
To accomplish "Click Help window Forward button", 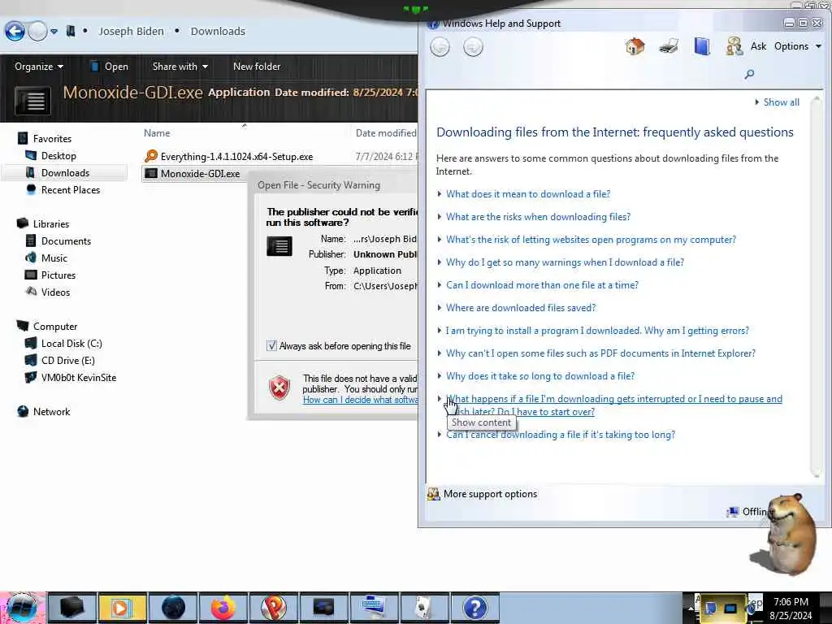I will 473,46.
